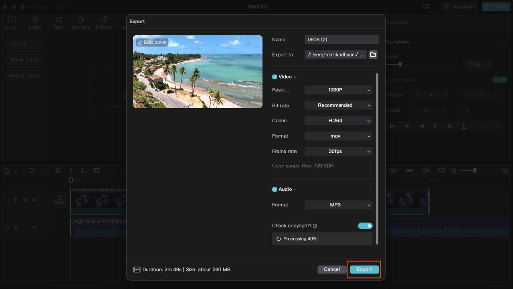Click the zoom-in magnifier for the timeline
The height and width of the screenshot is (289, 513).
pyautogui.click(x=506, y=170)
